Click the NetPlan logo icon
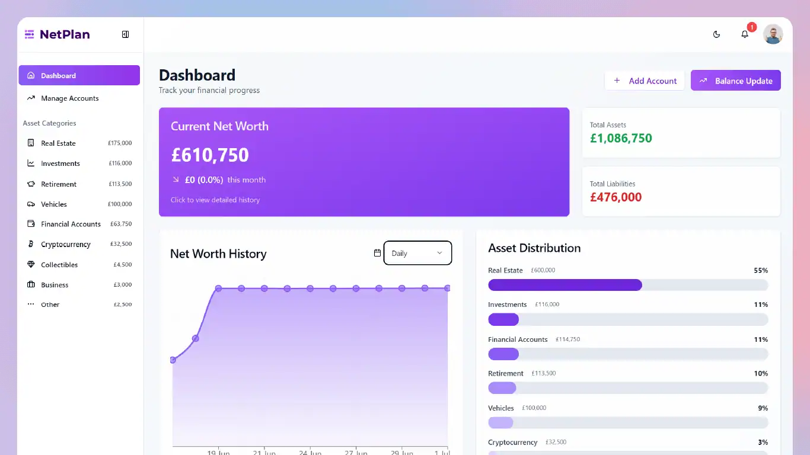810x455 pixels. [x=28, y=34]
